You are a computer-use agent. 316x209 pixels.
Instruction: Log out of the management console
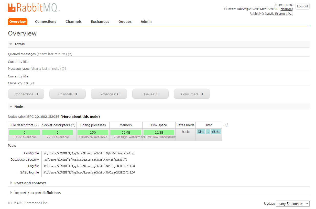point(302,6)
